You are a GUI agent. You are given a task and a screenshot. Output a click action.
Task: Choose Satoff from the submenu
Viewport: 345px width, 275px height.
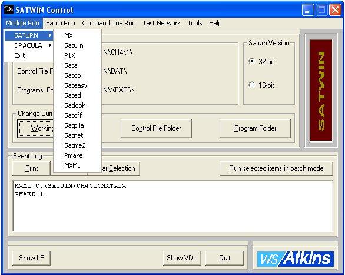tap(77, 115)
